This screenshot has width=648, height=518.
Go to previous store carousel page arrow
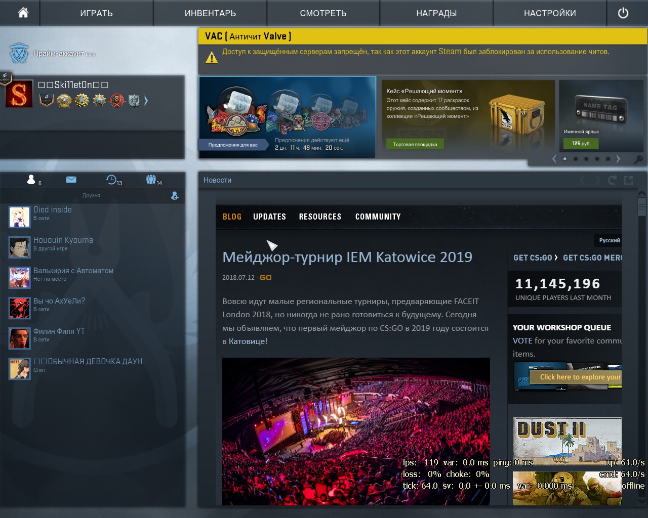coord(554,159)
